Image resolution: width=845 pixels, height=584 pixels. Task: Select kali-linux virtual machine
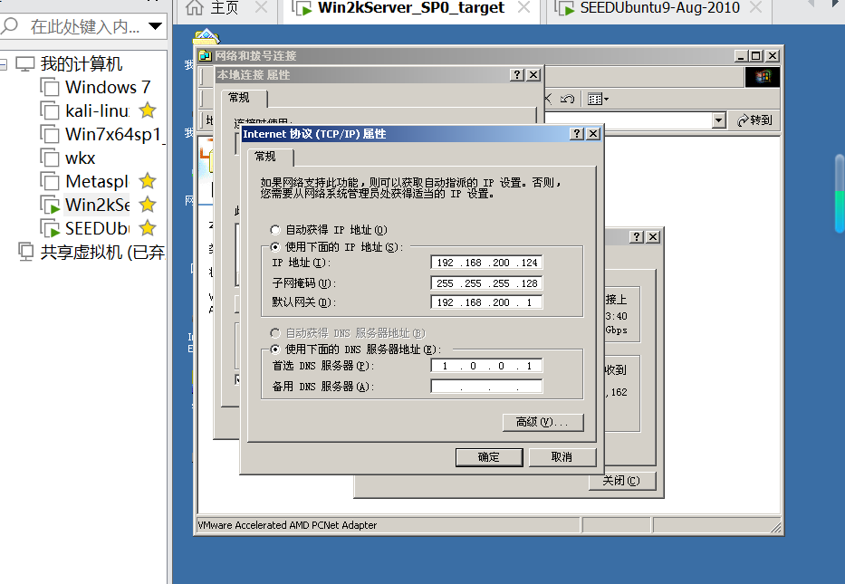tap(97, 111)
